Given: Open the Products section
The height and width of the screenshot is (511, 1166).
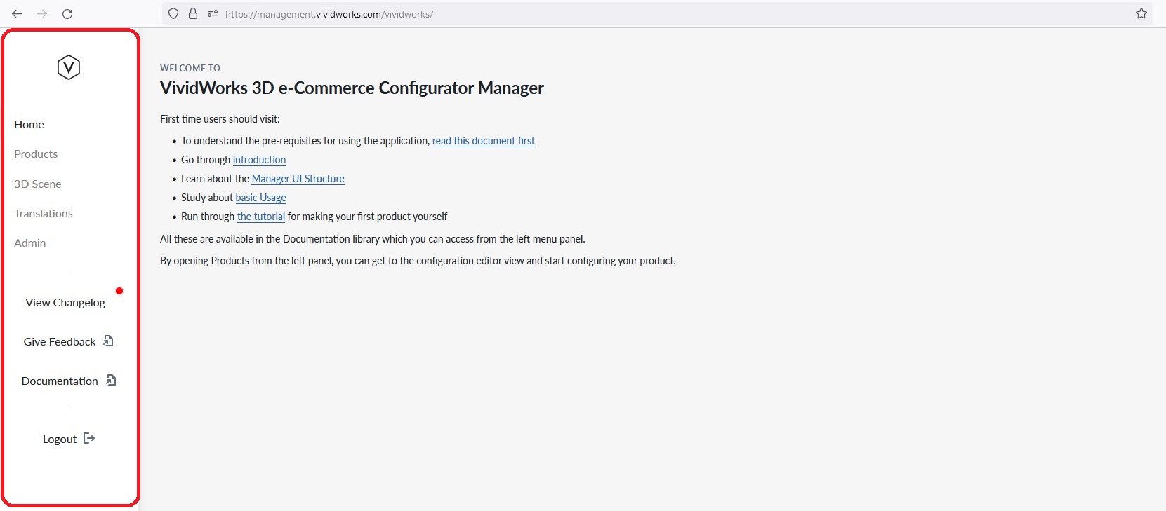Looking at the screenshot, I should pos(36,154).
